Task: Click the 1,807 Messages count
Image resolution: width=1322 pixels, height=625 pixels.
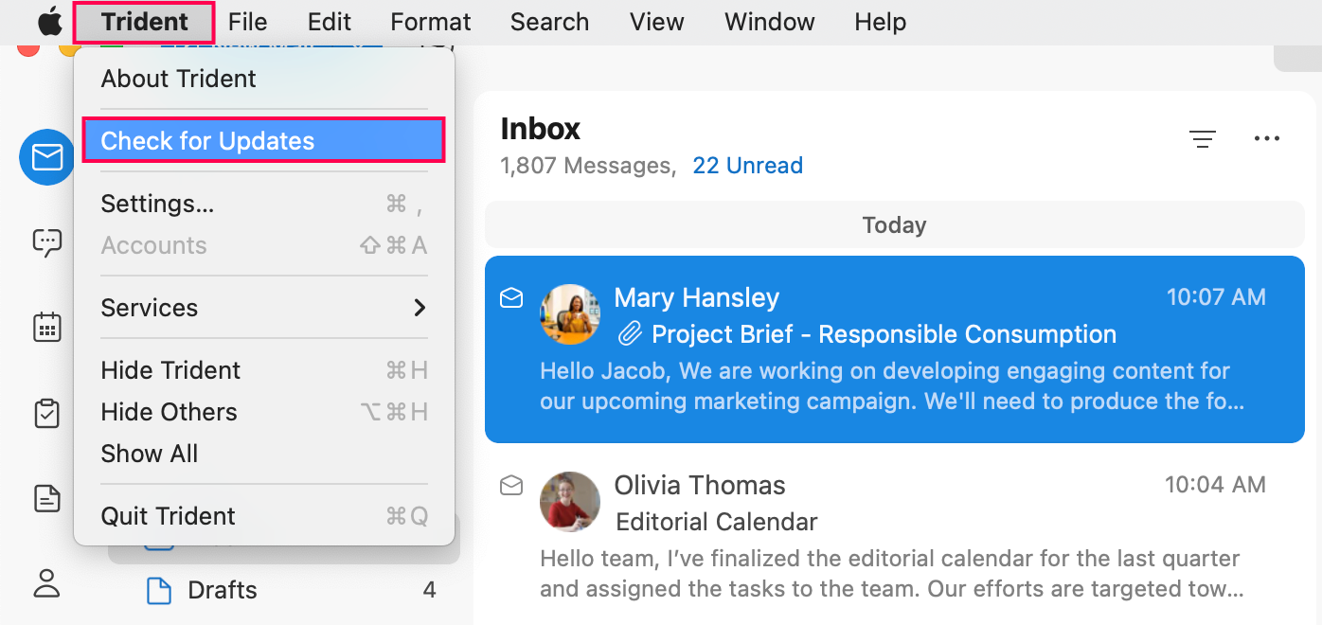Action: (x=586, y=166)
